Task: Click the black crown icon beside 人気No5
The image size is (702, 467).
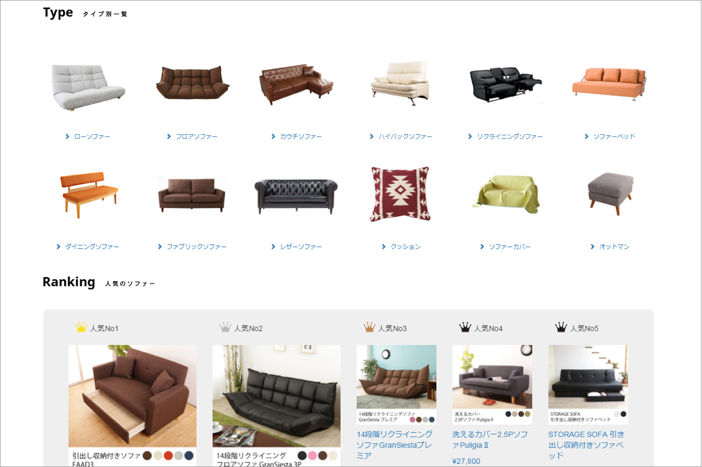Action: (561, 327)
